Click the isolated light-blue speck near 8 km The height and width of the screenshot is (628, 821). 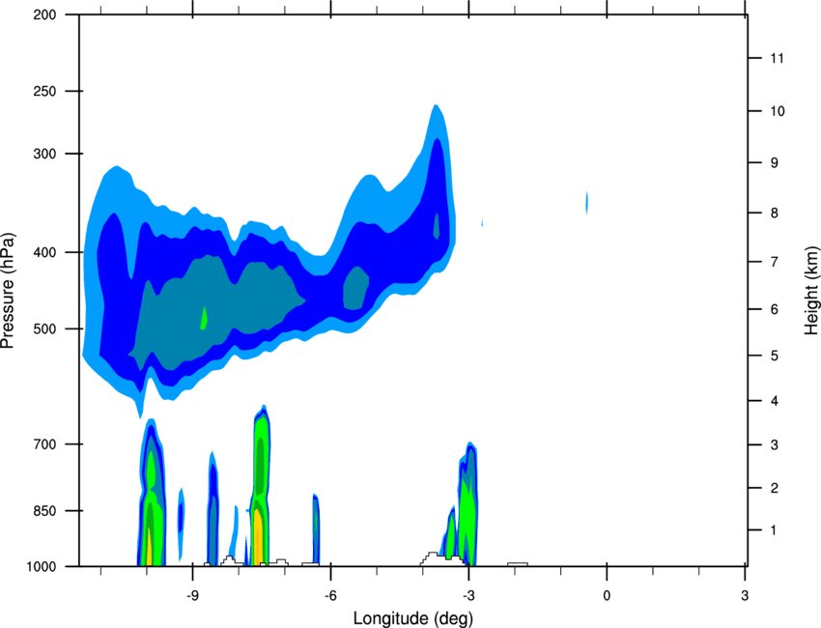[x=586, y=203]
